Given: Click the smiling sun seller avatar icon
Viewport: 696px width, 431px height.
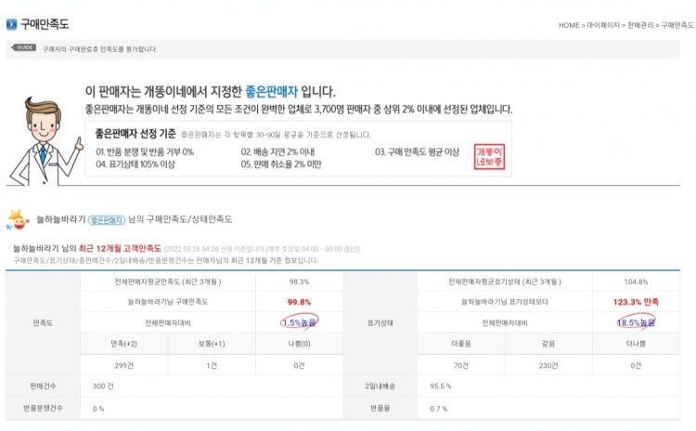Looking at the screenshot, I should (17, 218).
